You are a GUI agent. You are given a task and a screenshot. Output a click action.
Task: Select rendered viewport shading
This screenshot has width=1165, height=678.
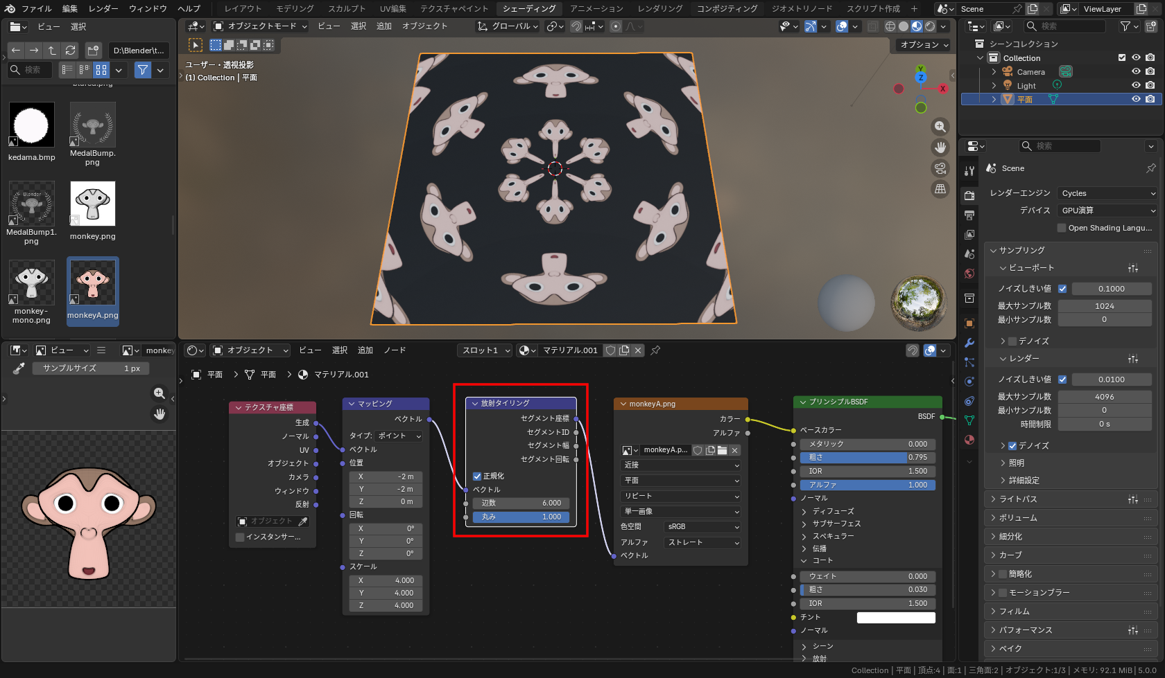point(930,26)
